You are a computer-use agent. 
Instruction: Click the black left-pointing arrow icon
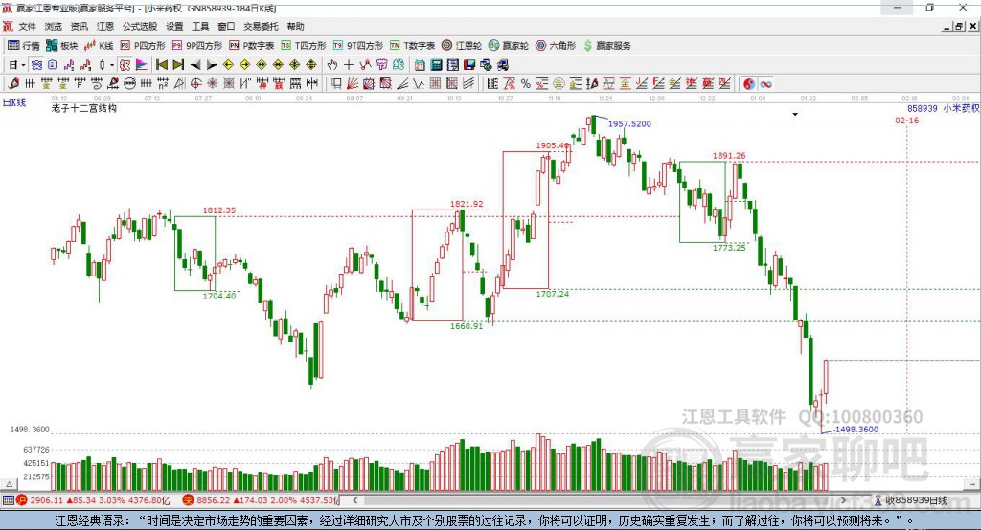point(195,65)
